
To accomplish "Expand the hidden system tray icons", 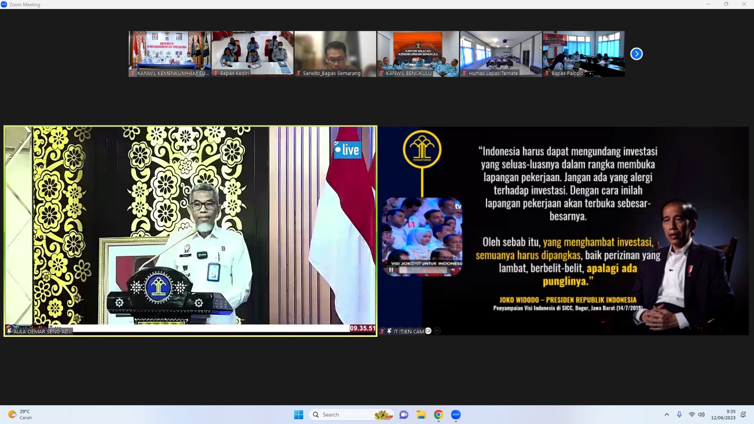I will pos(666,415).
